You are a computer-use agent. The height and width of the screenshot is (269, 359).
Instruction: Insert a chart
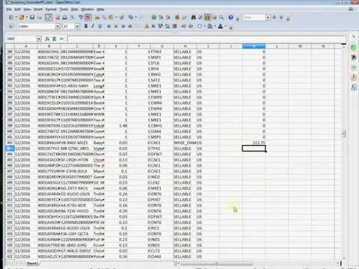[x=177, y=17]
